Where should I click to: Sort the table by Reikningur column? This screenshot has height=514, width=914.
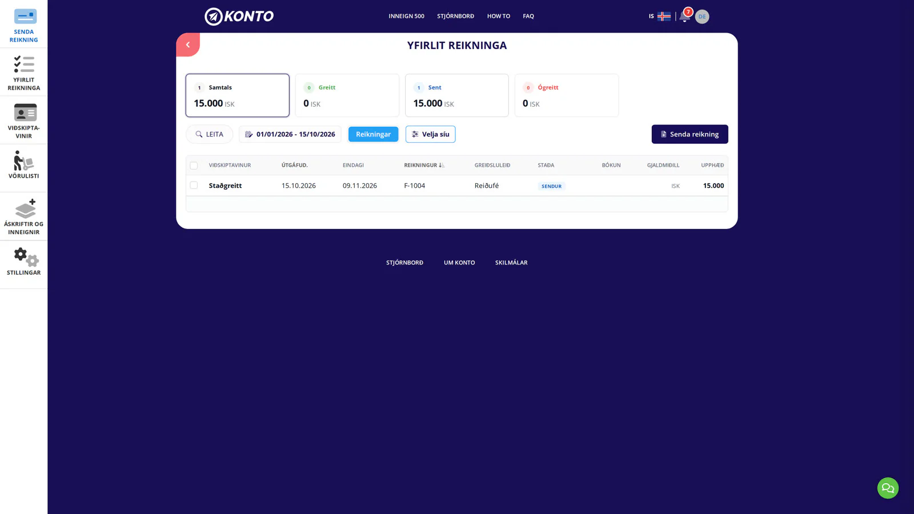tap(424, 165)
